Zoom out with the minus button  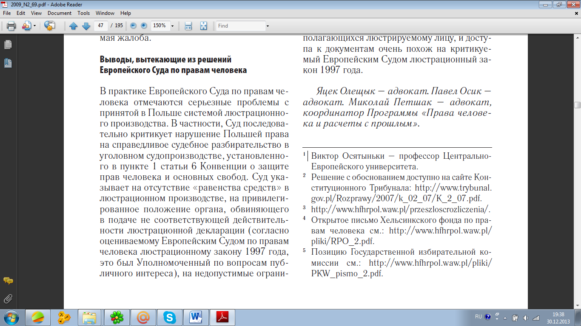pyautogui.click(x=133, y=25)
